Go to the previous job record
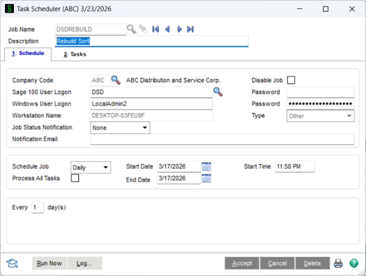This screenshot has width=366, height=276. (x=167, y=29)
